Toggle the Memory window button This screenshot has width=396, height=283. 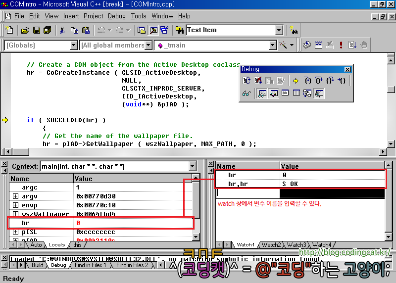pyautogui.click(x=297, y=93)
